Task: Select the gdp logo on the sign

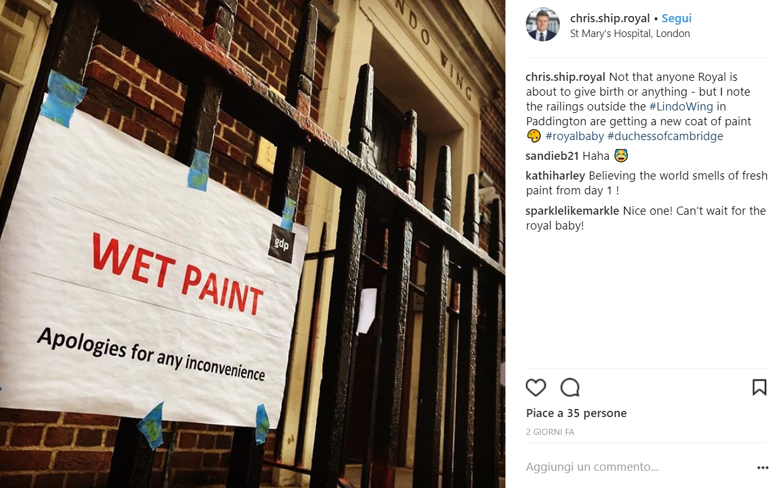Action: [281, 242]
